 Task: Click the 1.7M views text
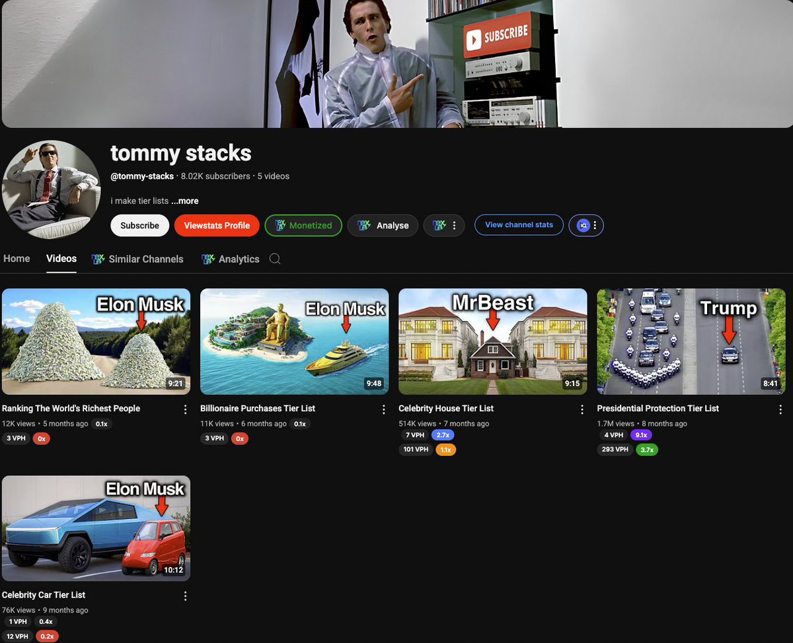point(615,424)
